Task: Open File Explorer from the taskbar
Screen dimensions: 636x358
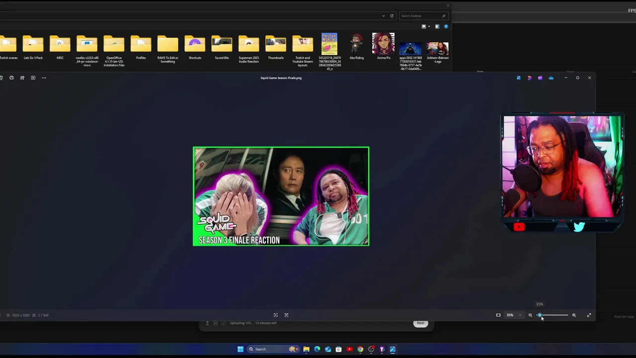Action: coord(306,349)
